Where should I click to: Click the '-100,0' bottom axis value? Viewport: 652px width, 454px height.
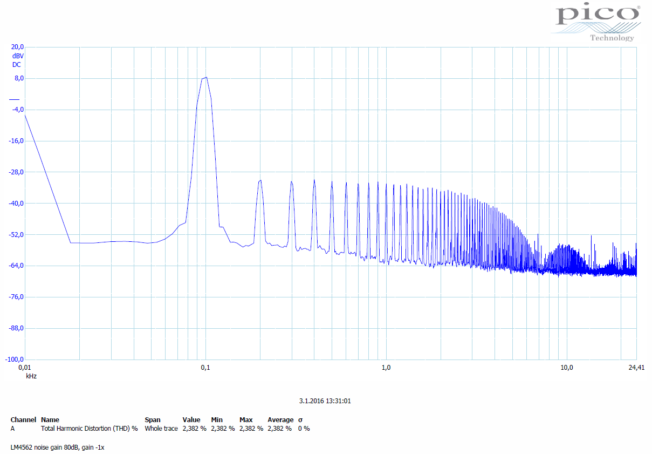click(x=15, y=360)
